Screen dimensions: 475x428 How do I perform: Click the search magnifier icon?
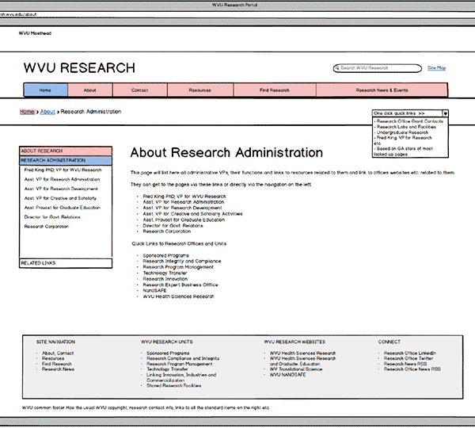point(336,68)
